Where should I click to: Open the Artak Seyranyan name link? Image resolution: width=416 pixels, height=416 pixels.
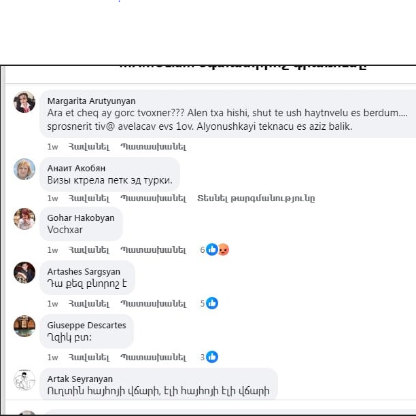coord(80,379)
